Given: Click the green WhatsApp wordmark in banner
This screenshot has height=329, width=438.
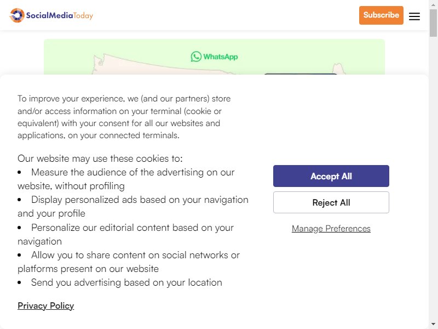Looking at the screenshot, I should (x=221, y=57).
